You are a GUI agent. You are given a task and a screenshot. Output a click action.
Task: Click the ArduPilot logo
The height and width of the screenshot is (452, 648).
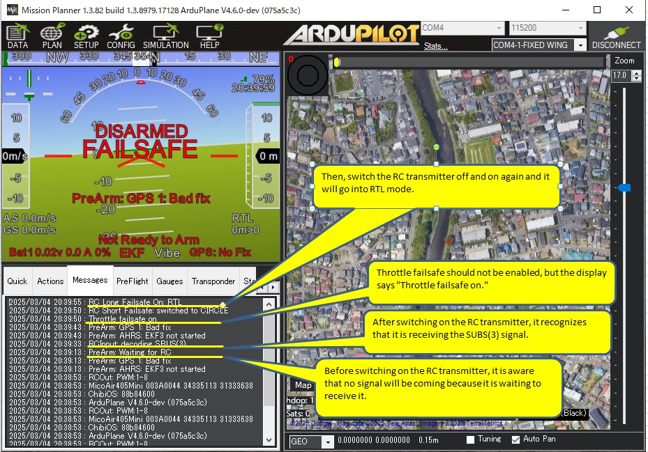(352, 35)
